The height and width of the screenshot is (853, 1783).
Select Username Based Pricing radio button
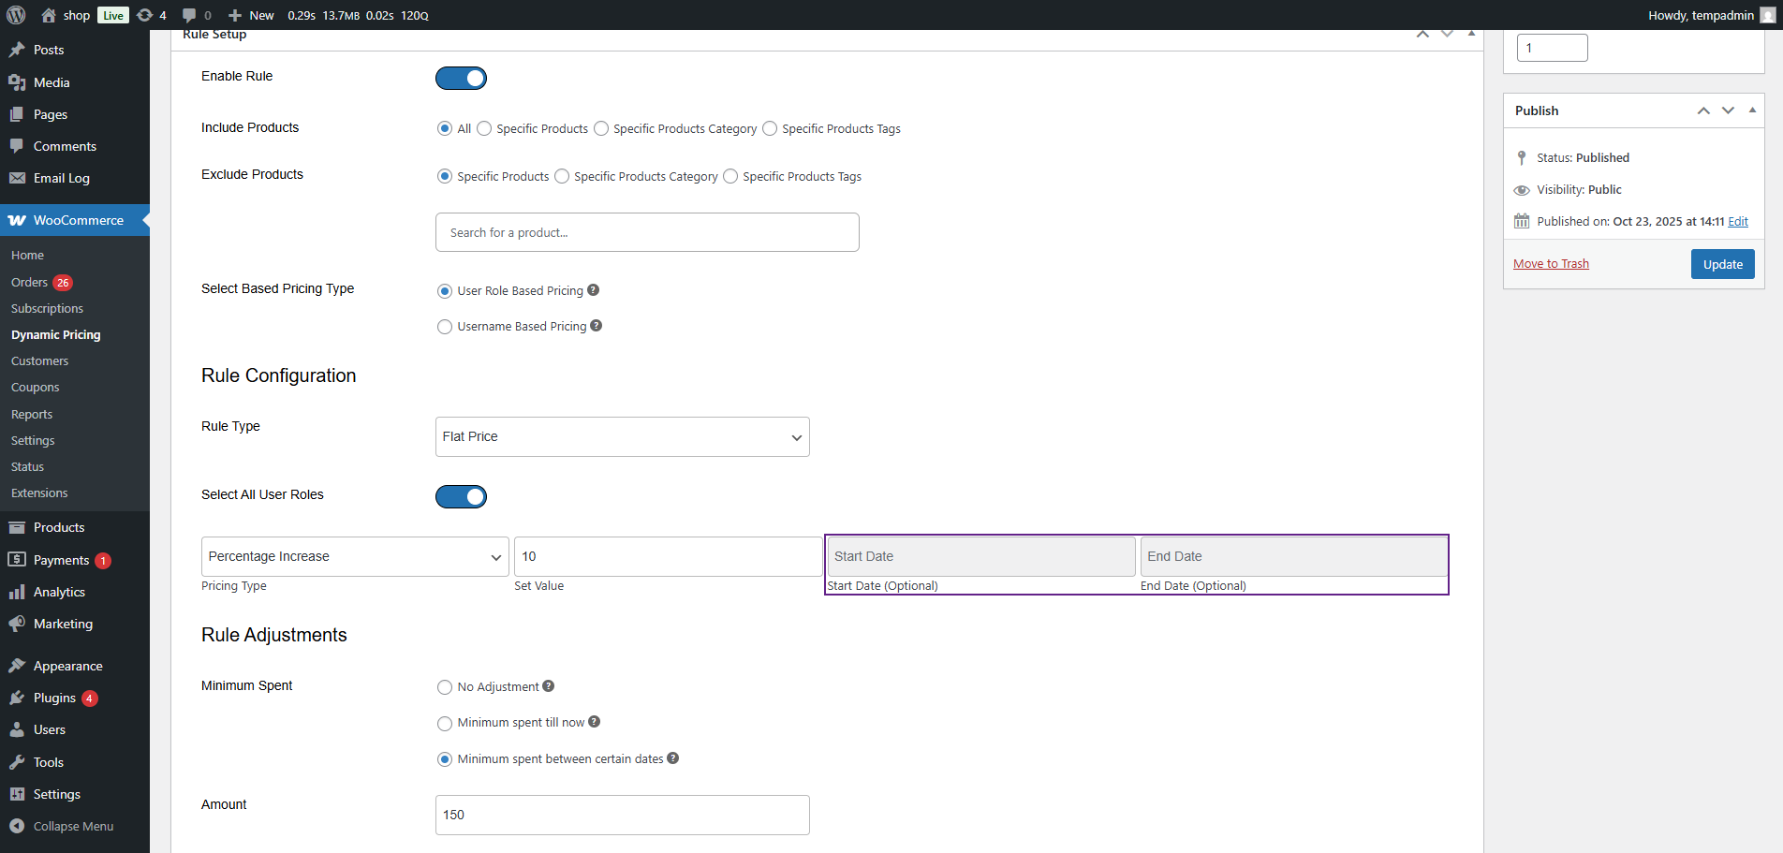[x=445, y=327]
